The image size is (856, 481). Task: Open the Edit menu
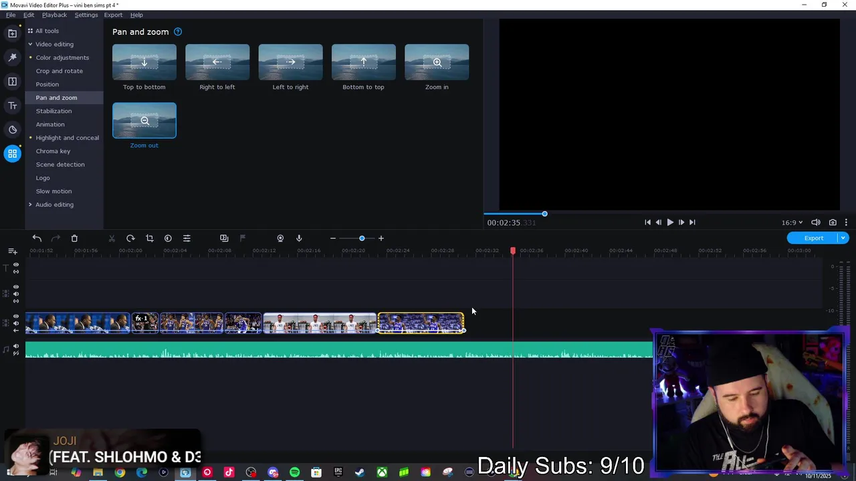(29, 15)
